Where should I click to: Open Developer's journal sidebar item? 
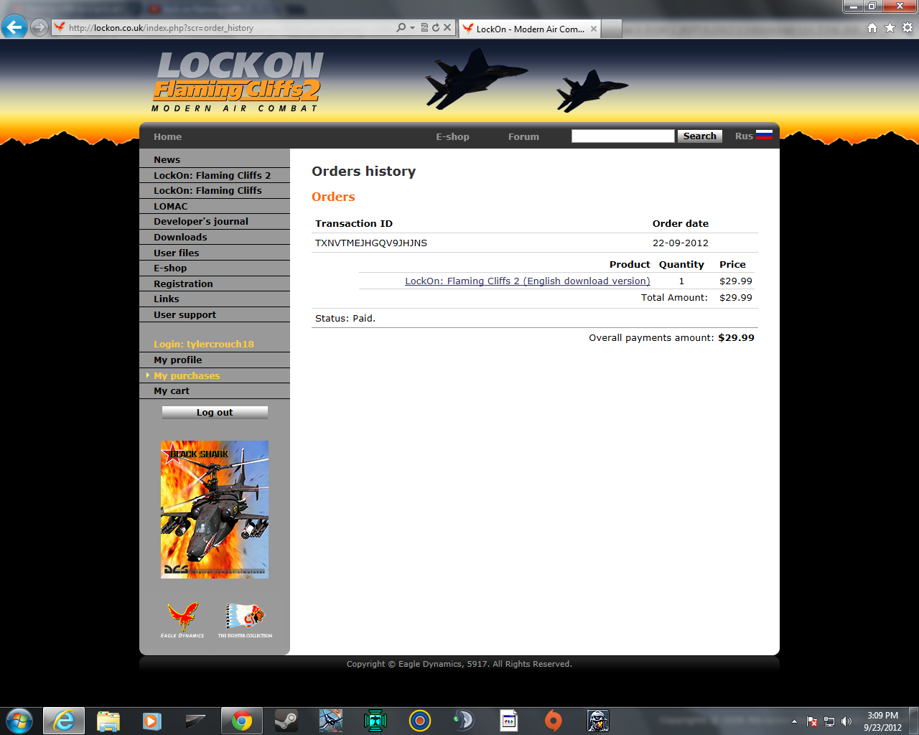click(x=201, y=221)
